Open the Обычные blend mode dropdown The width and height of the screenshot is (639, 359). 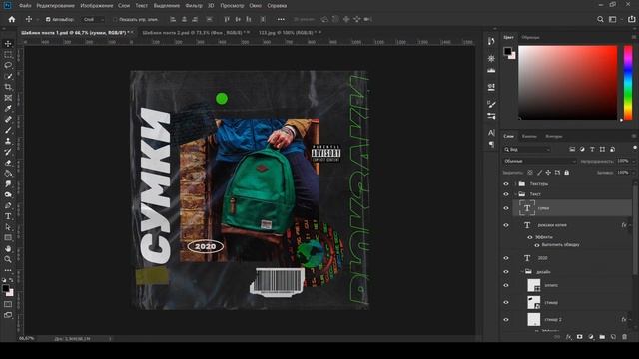pyautogui.click(x=539, y=162)
